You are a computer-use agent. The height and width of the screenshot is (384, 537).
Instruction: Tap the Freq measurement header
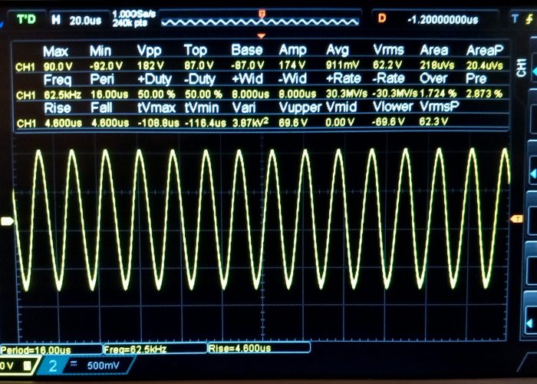pos(58,80)
